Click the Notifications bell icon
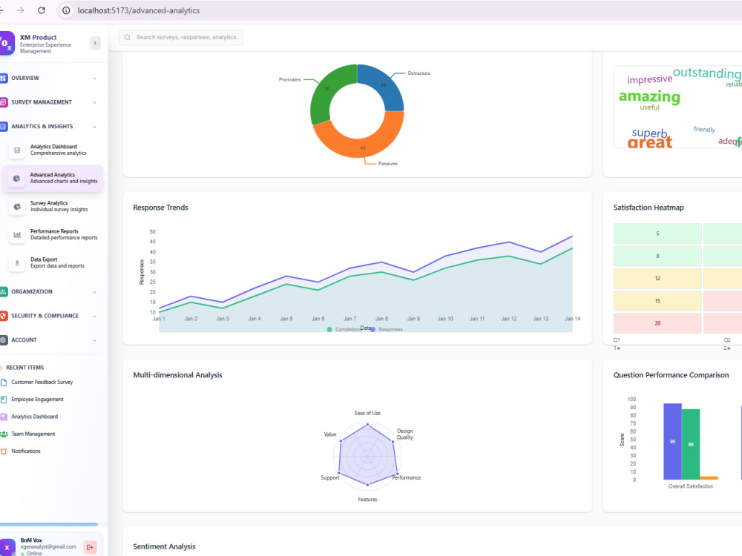742x556 pixels. tap(4, 451)
